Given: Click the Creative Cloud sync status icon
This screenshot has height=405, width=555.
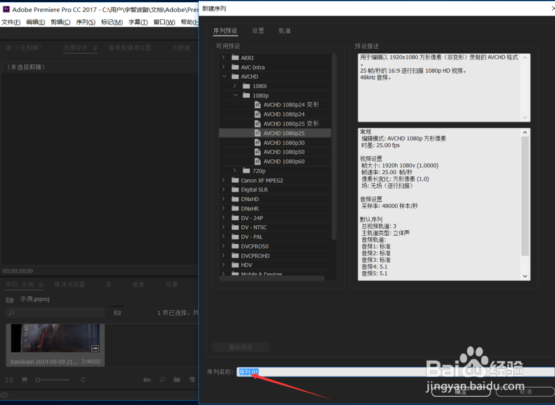Looking at the screenshot, I should coord(4,395).
